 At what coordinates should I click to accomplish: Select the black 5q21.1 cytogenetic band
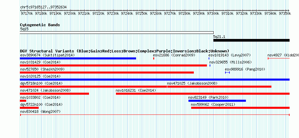pos(251,40)
